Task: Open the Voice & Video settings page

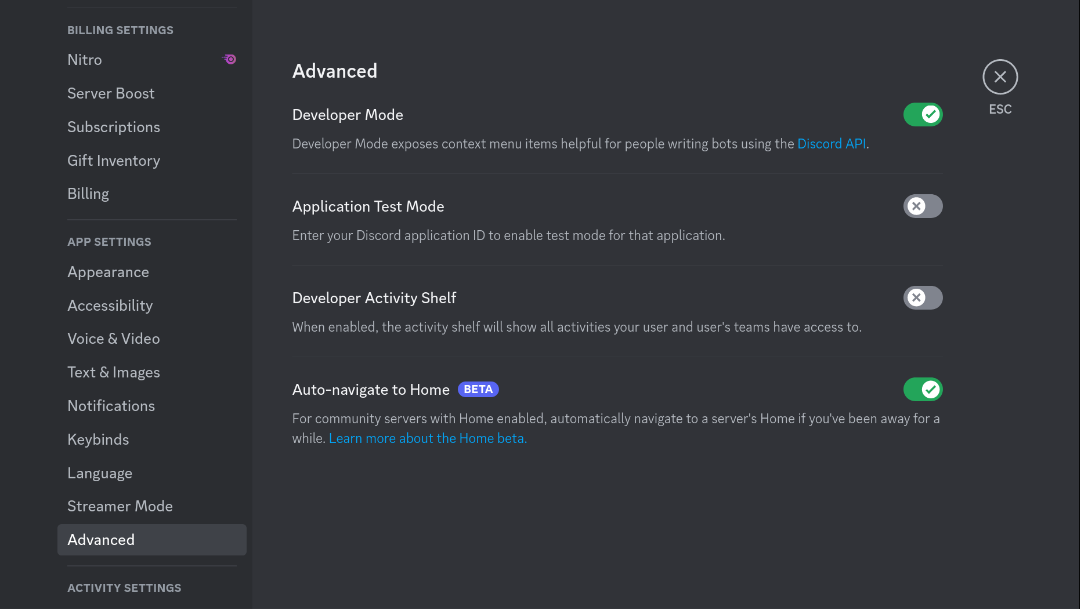Action: tap(114, 339)
